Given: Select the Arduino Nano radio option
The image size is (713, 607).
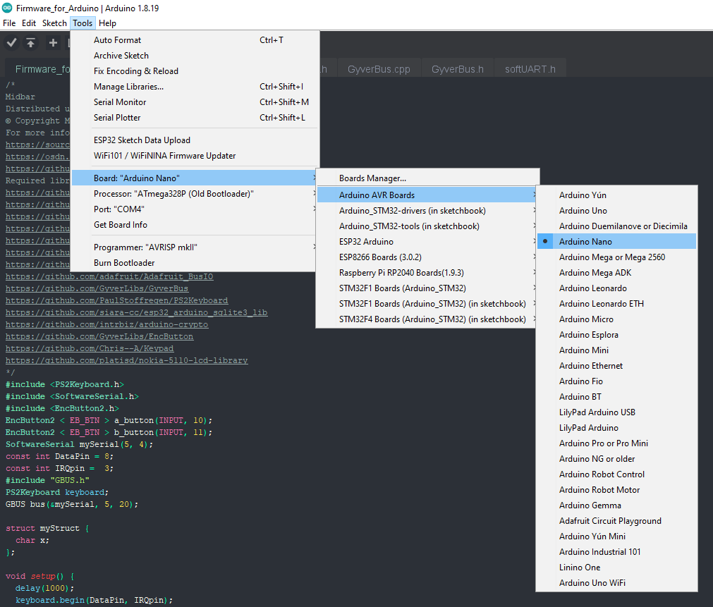Looking at the screenshot, I should pyautogui.click(x=616, y=241).
